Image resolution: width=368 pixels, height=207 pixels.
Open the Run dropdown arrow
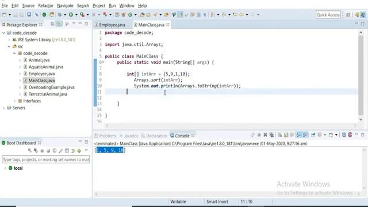76,14
